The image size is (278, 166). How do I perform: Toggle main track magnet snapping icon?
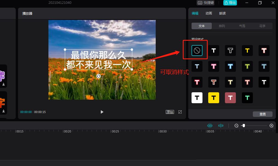210,126
